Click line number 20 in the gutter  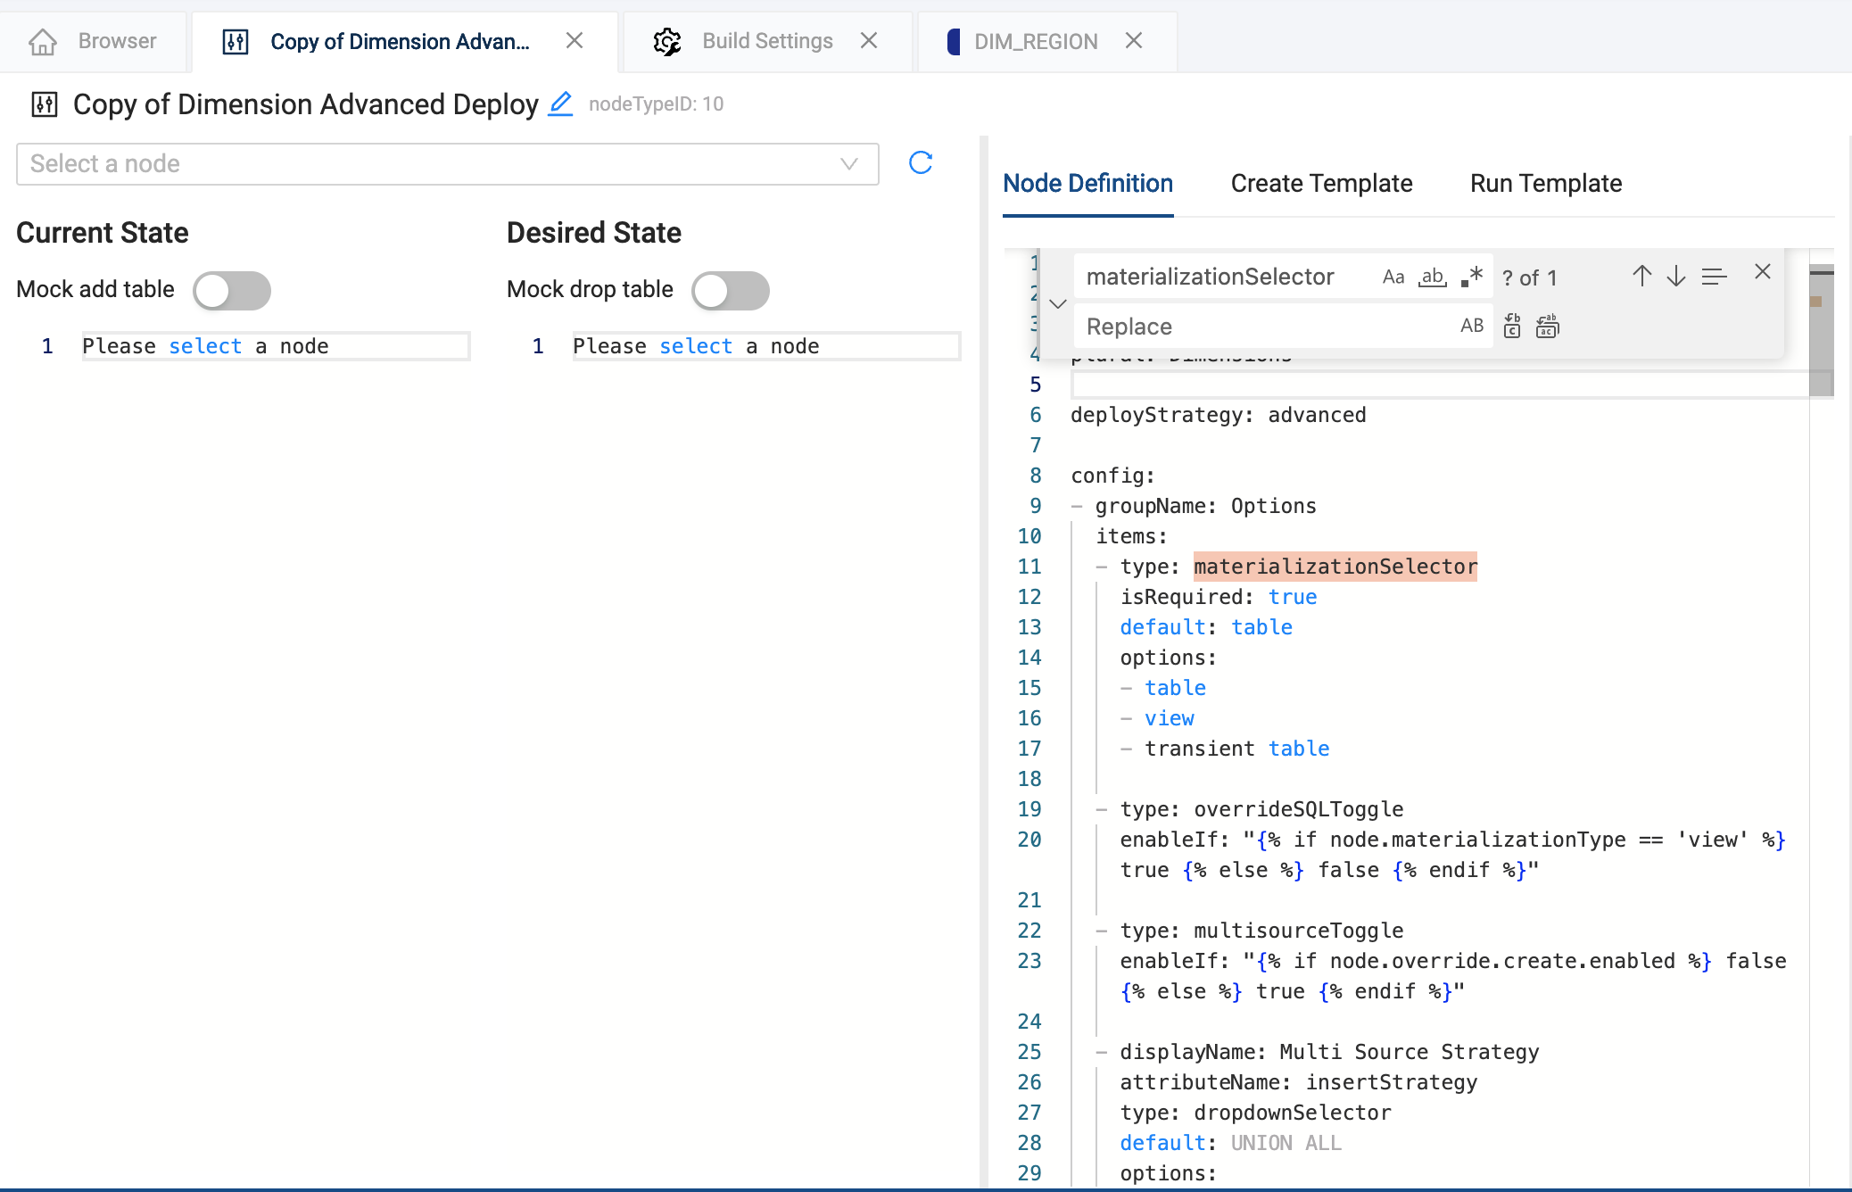tap(1029, 840)
